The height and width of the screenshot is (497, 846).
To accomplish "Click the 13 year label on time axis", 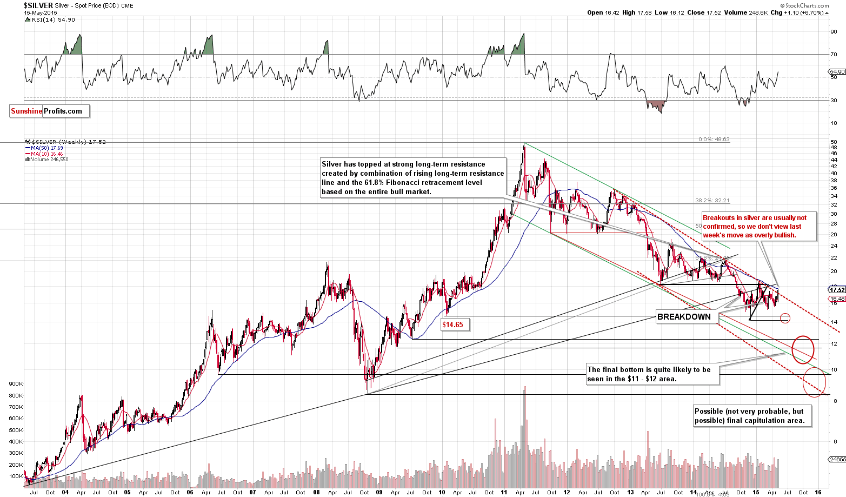I will [x=630, y=492].
